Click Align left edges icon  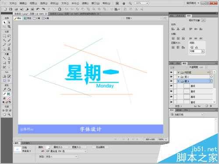point(173,29)
